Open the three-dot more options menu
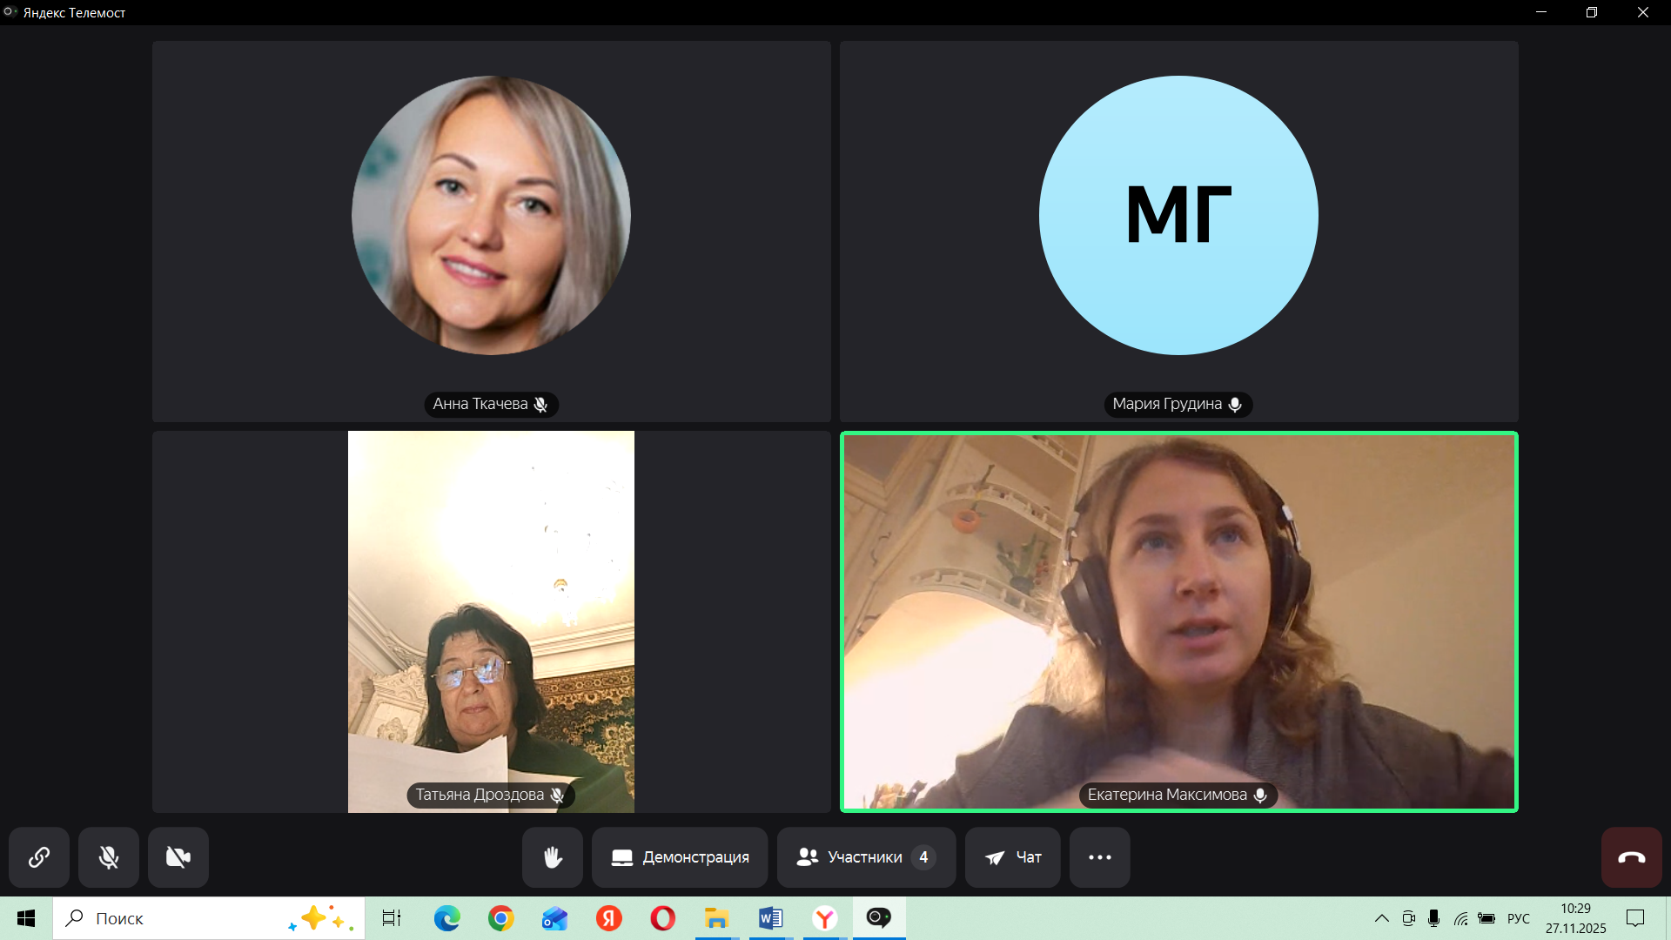Screen dimensions: 1671x940 tap(1100, 857)
